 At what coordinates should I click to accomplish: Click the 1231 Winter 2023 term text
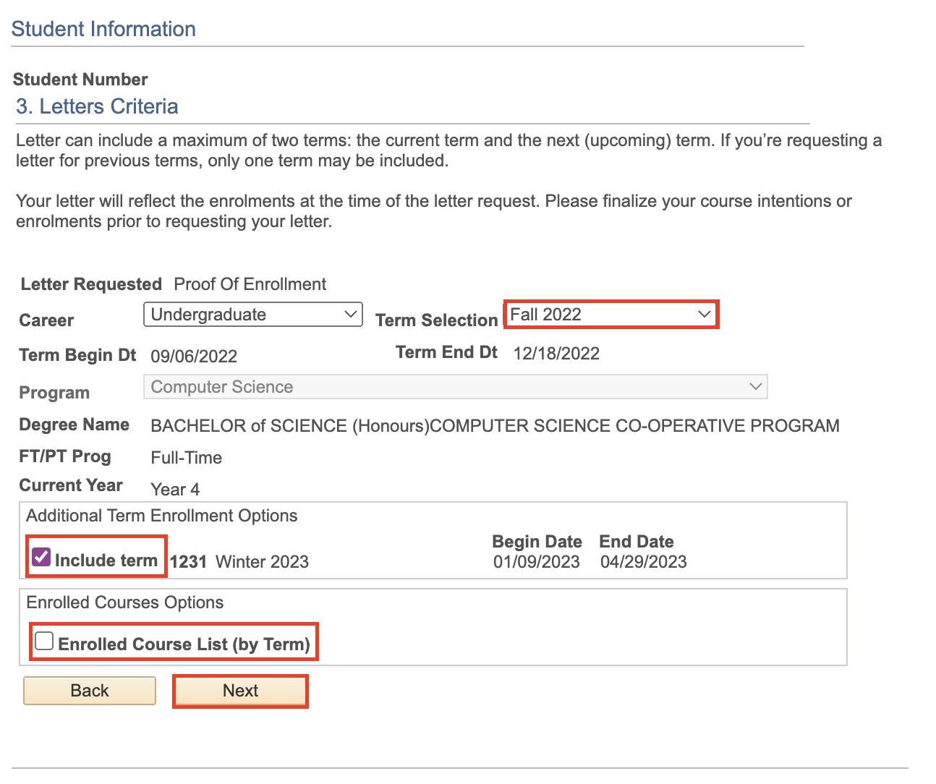(239, 562)
